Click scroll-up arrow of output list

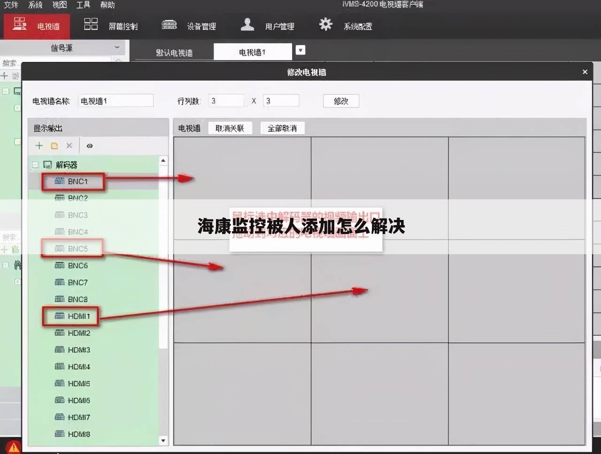pos(163,161)
